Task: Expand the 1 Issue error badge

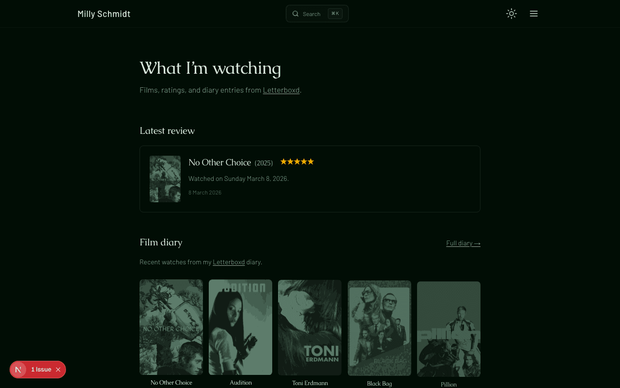Action: click(x=41, y=370)
